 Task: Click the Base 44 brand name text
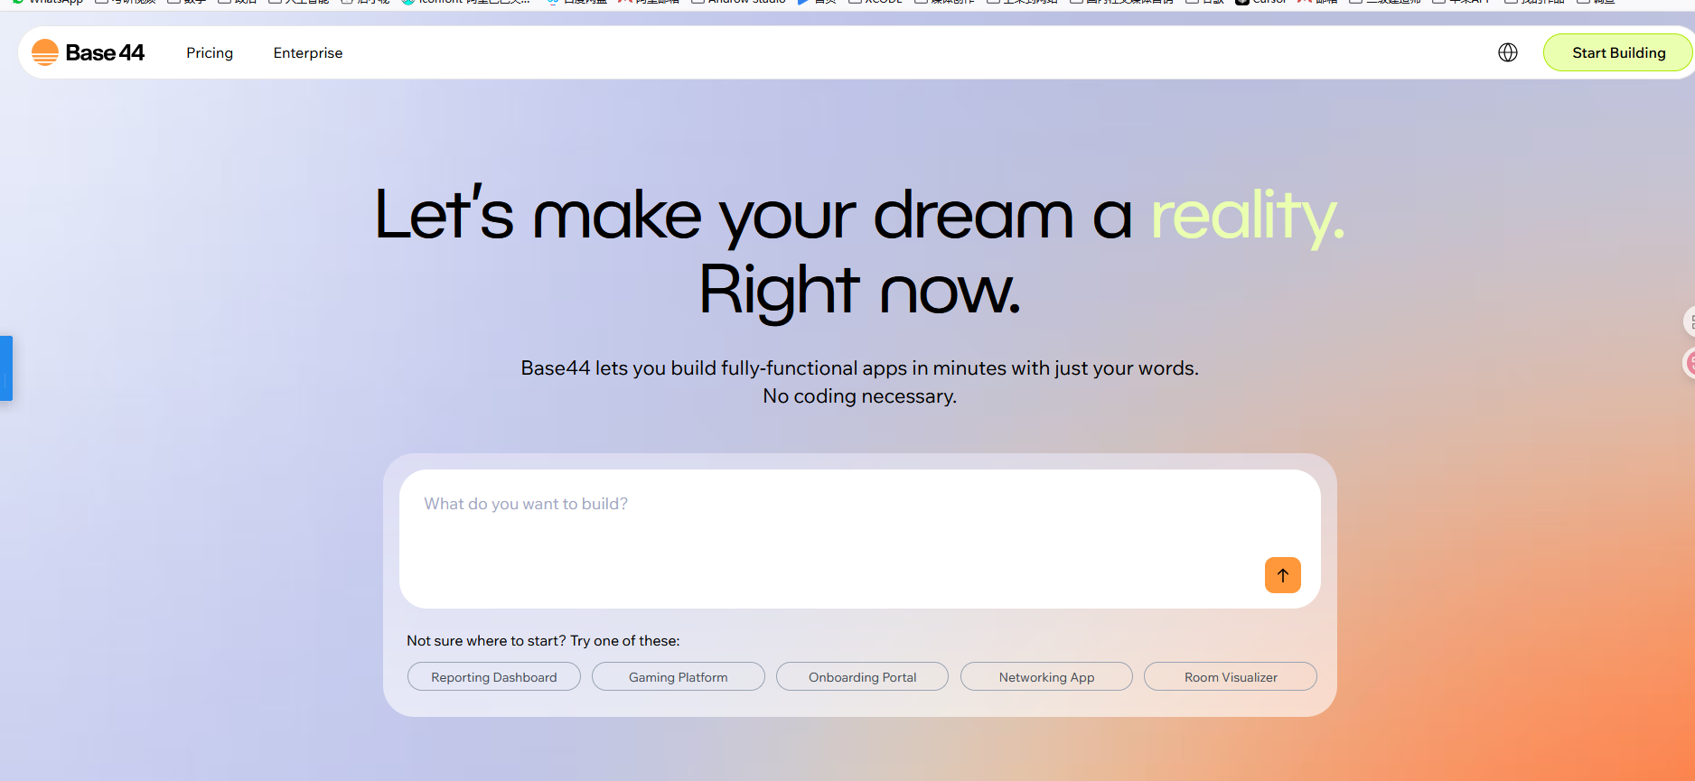[x=105, y=52]
